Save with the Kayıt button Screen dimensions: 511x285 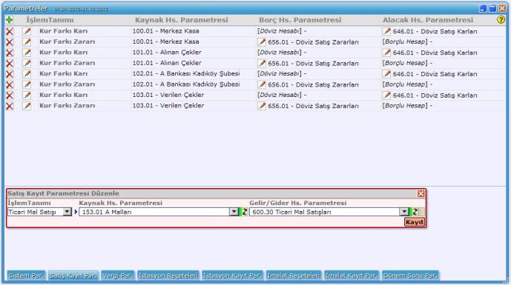pos(414,222)
